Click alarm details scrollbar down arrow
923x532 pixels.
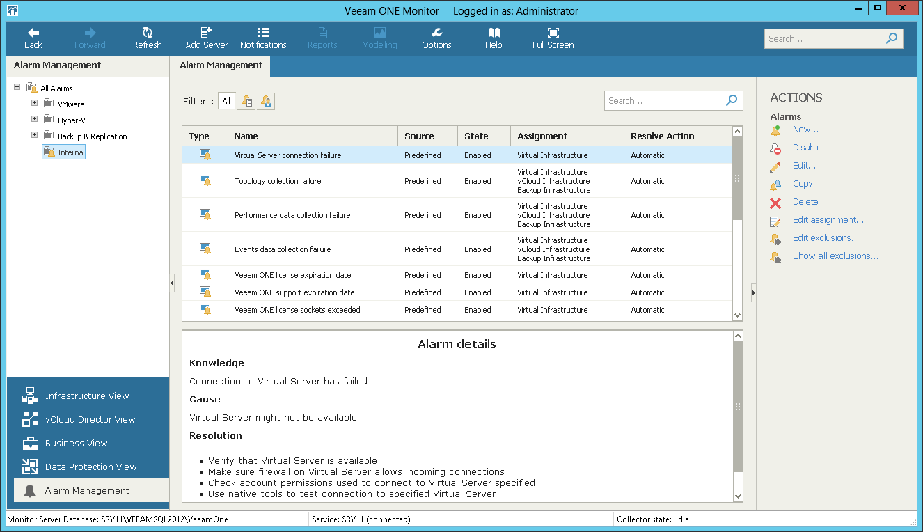(x=738, y=496)
